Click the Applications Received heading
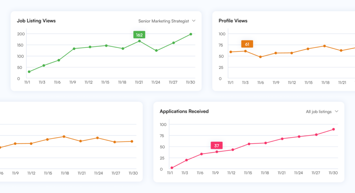Viewport: 355px width, 193px height. coord(184,111)
